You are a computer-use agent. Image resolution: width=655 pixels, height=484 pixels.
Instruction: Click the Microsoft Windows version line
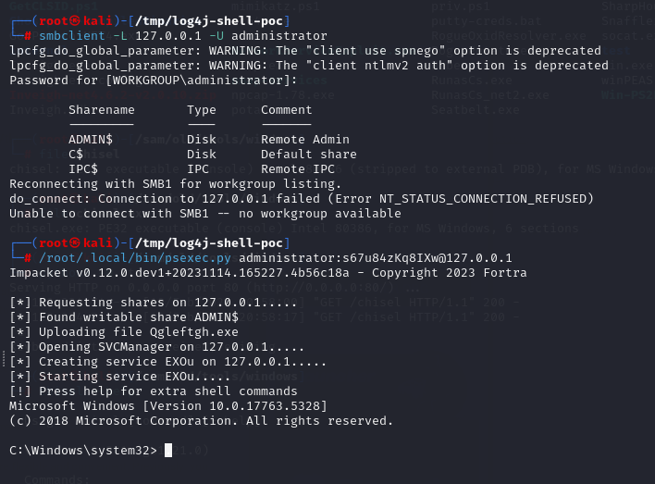pyautogui.click(x=167, y=405)
